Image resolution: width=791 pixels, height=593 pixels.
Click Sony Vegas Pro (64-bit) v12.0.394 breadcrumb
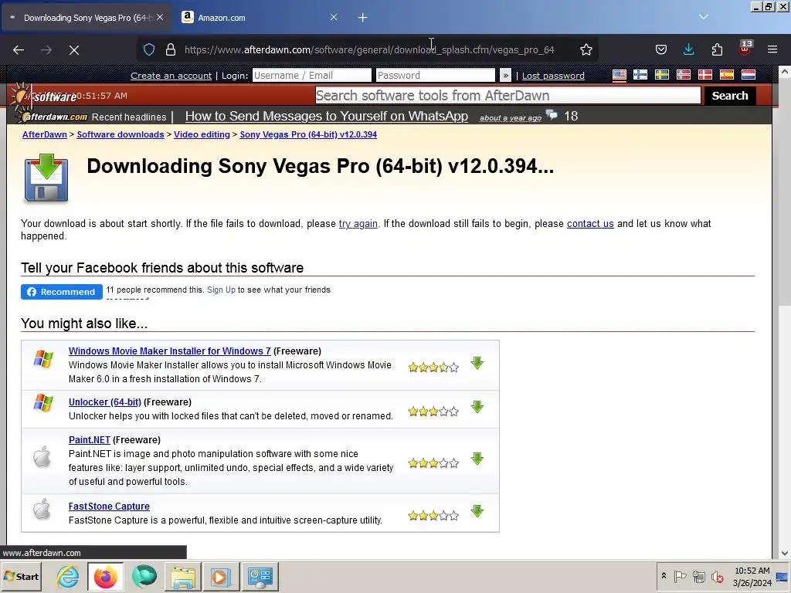308,134
